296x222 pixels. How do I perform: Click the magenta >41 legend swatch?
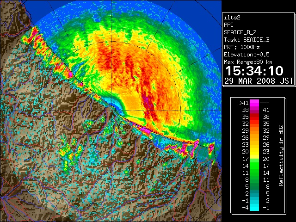[x=254, y=103]
